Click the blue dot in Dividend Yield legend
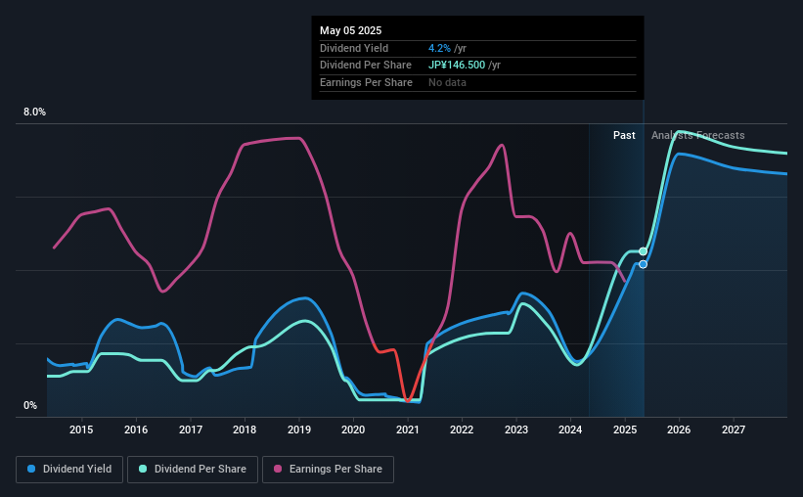This screenshot has height=497, width=803. [31, 469]
